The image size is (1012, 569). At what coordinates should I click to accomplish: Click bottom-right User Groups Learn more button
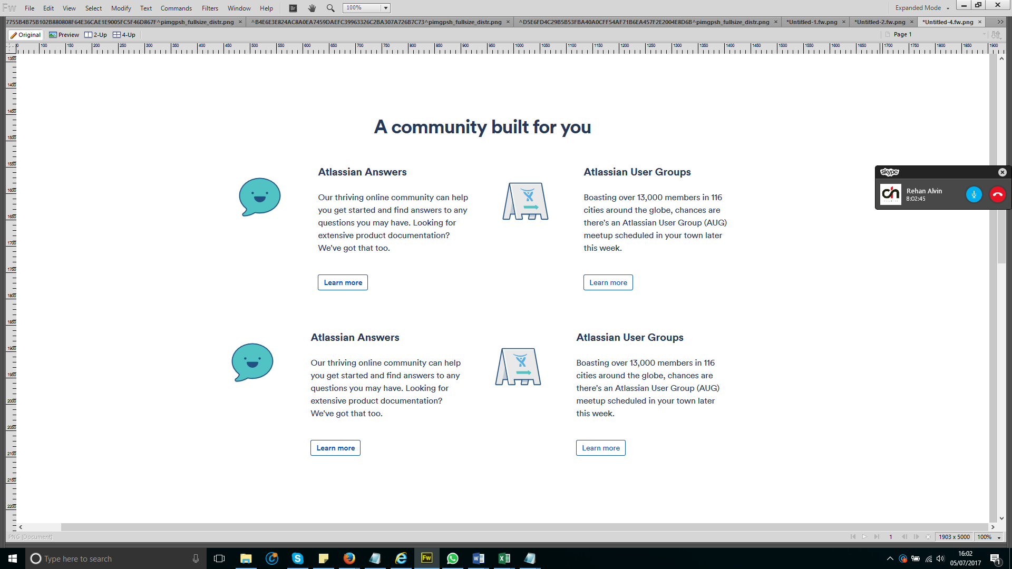[x=601, y=448]
